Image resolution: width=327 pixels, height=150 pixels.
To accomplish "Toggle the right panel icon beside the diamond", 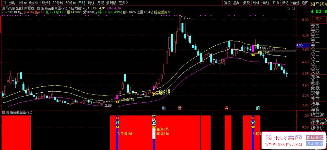I will click(293, 8).
